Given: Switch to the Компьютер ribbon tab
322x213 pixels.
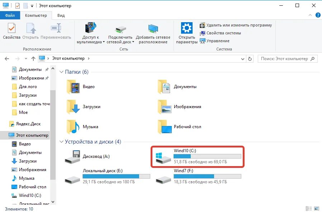Looking at the screenshot, I should 36,15.
